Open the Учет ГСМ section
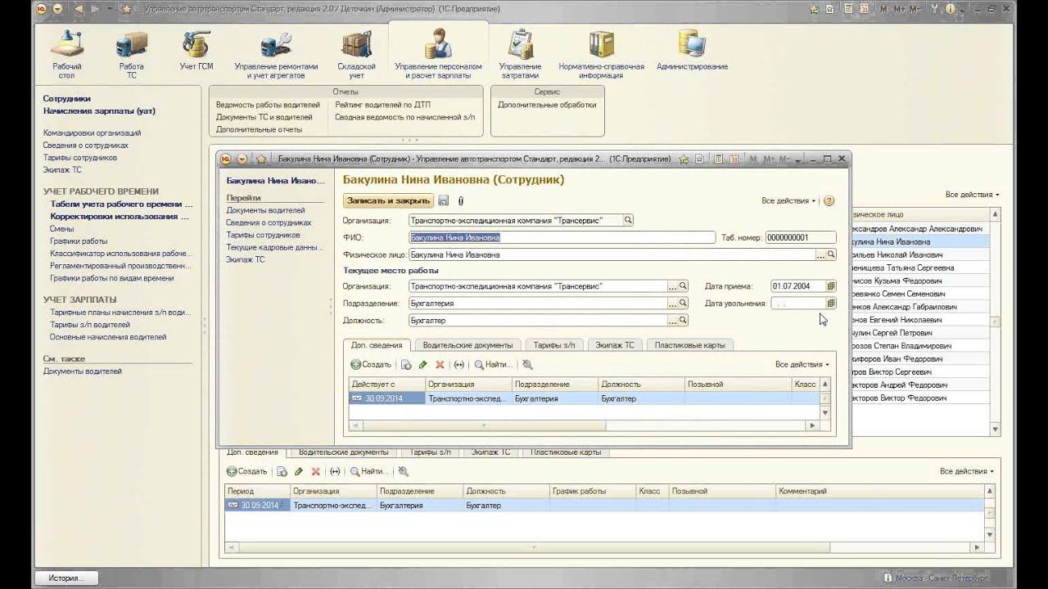Viewport: 1048px width, 589px height. [x=196, y=51]
